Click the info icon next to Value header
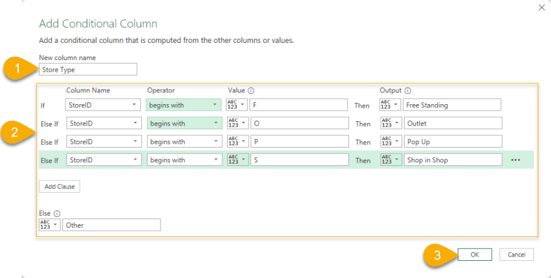Viewport: 551px width, 278px height. tap(251, 91)
